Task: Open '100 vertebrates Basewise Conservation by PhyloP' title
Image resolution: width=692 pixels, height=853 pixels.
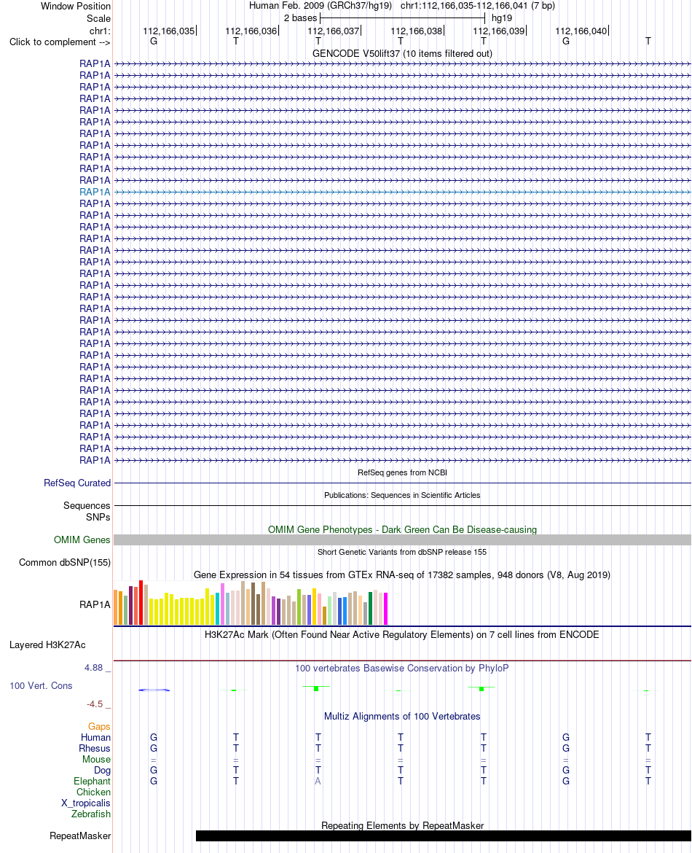Action: tap(402, 668)
